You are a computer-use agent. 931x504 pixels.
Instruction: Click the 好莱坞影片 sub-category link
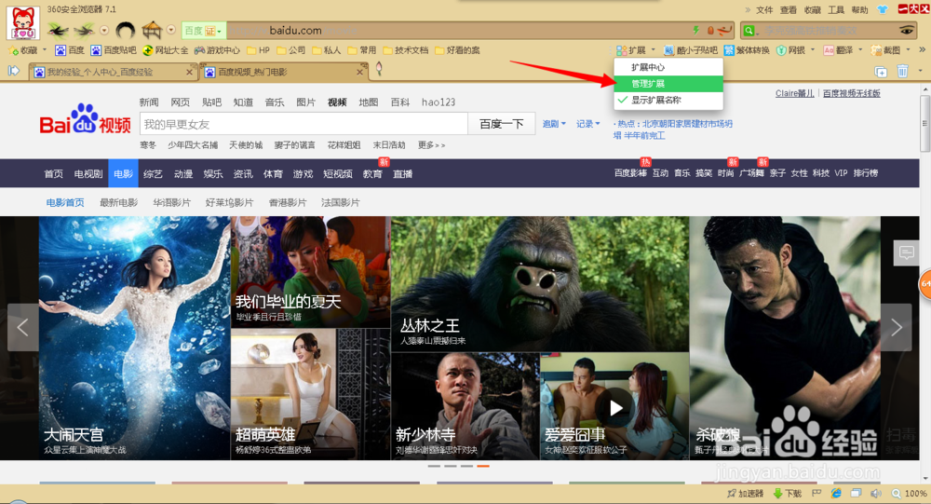pos(229,203)
